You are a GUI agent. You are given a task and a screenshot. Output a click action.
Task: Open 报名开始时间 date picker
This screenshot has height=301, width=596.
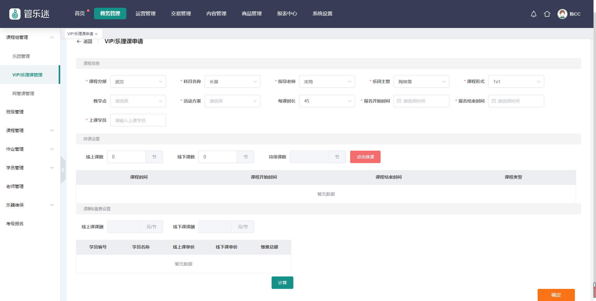tap(421, 101)
